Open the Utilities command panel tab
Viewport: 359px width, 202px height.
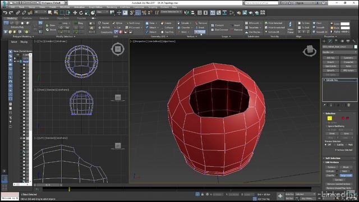tap(354, 41)
